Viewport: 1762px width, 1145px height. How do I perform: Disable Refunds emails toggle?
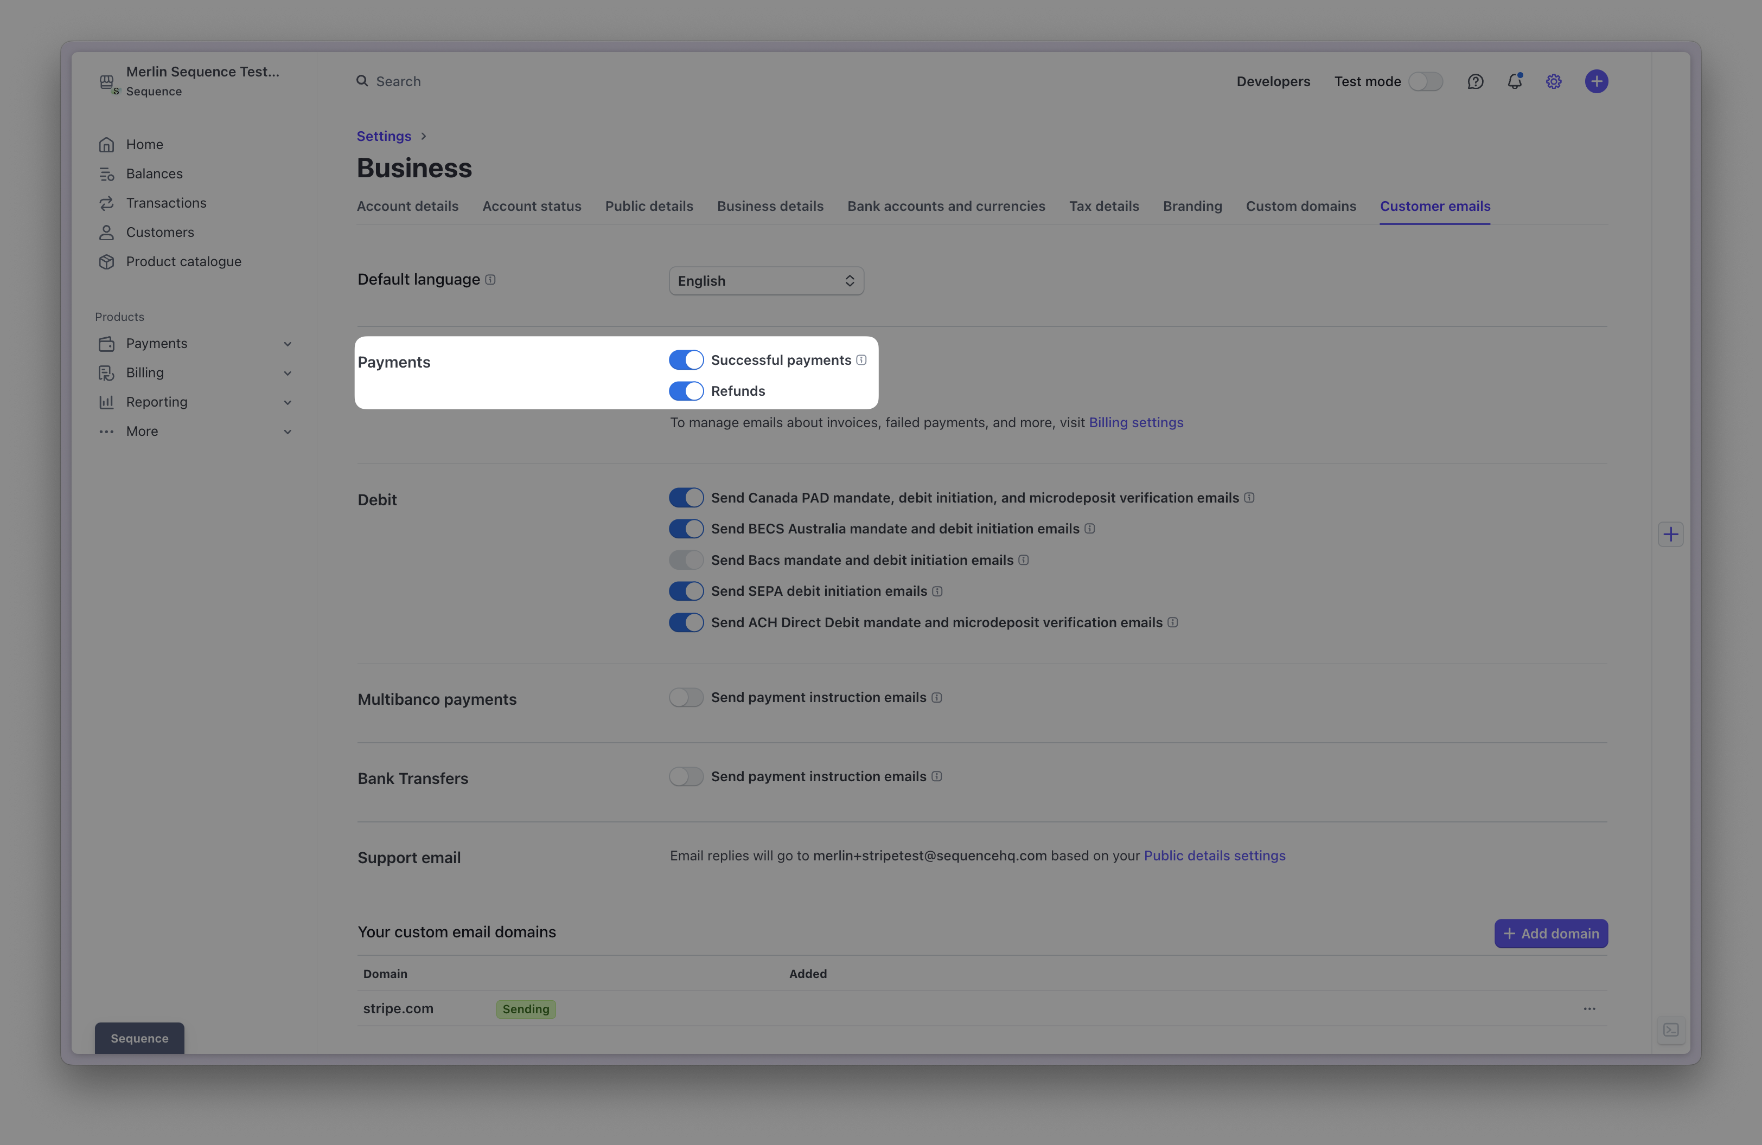(x=686, y=391)
